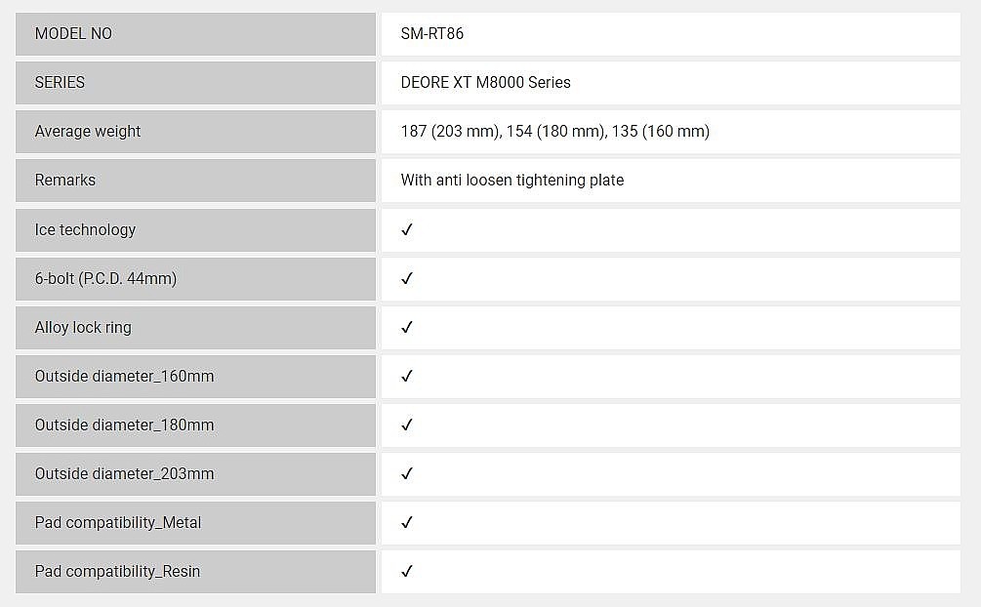Screen dimensions: 981x607
Task: Click the SM-RT86 model number value
Action: coord(432,33)
